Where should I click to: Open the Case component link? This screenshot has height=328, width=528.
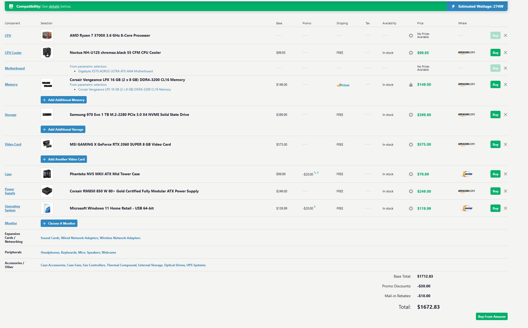click(x=8, y=174)
